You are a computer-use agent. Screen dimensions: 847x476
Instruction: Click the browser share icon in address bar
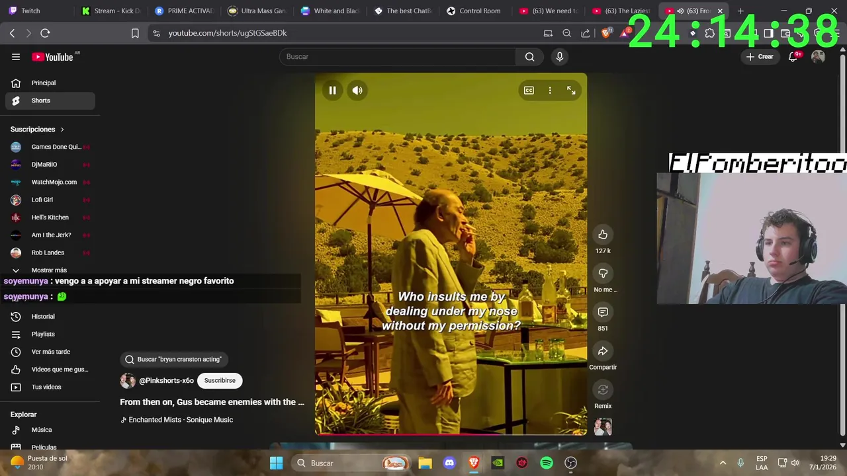(585, 33)
